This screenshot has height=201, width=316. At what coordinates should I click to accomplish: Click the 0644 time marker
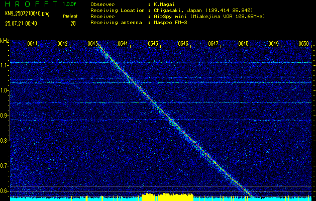click(x=123, y=44)
